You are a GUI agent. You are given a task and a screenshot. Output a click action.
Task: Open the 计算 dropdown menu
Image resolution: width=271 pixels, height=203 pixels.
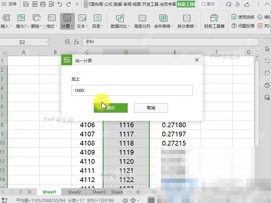(x=67, y=21)
